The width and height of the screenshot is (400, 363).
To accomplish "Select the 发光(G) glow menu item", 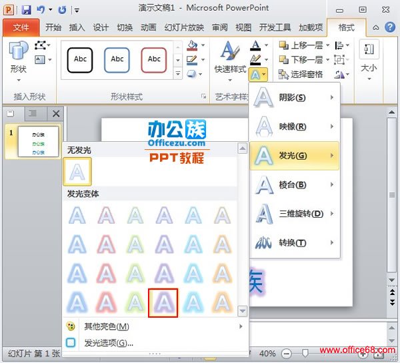I will (x=295, y=155).
